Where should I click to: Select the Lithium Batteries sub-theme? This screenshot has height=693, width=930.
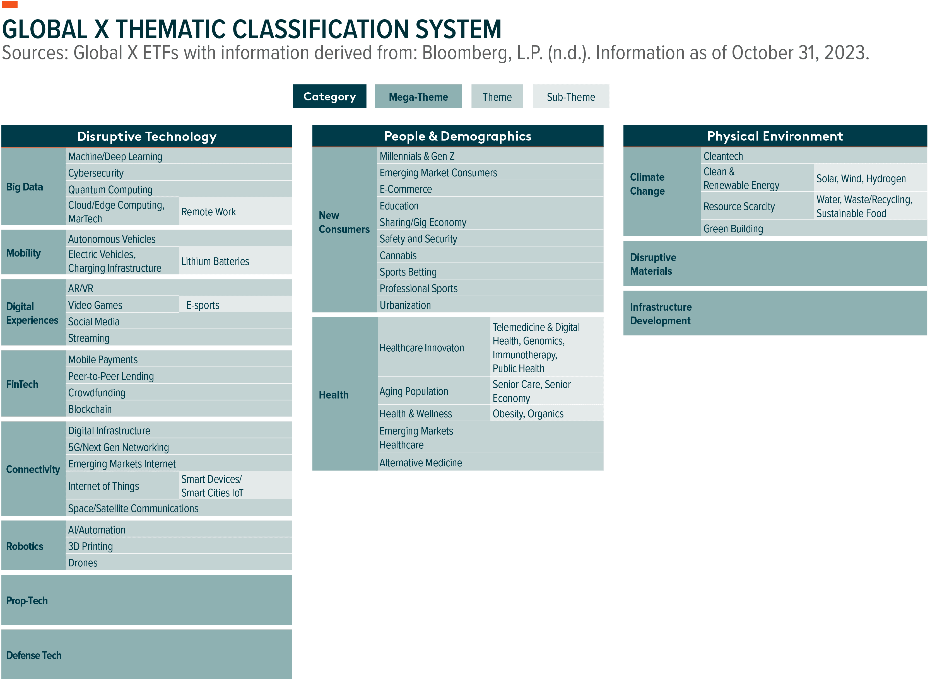tap(215, 261)
